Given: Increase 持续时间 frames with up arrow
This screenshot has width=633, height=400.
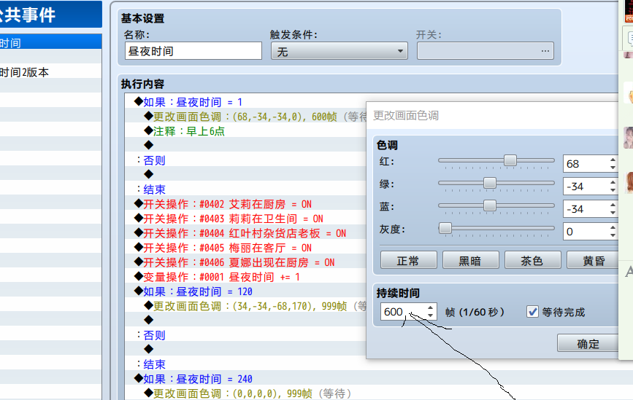Looking at the screenshot, I should (x=430, y=307).
